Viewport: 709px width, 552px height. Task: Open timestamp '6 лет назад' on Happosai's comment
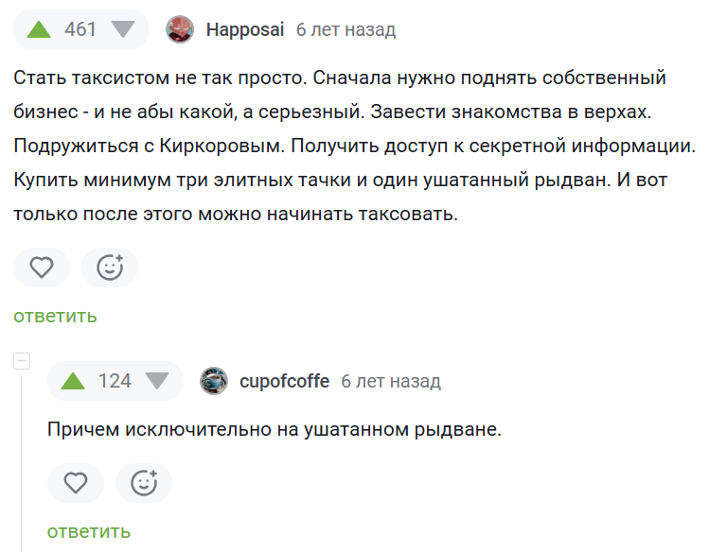346,30
